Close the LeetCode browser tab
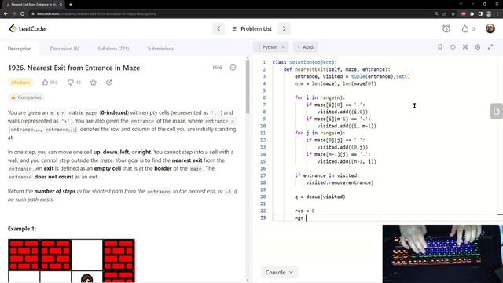Image resolution: width=503 pixels, height=283 pixels. (x=61, y=5)
